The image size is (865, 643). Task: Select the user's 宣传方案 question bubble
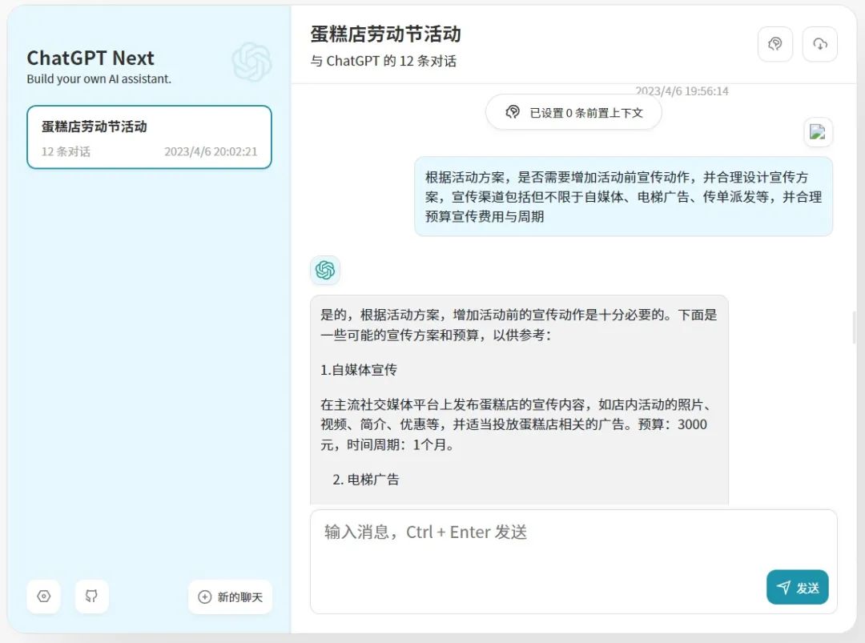623,197
